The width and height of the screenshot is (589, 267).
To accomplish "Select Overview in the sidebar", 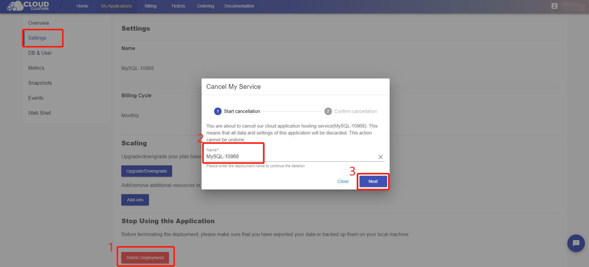I will (39, 23).
